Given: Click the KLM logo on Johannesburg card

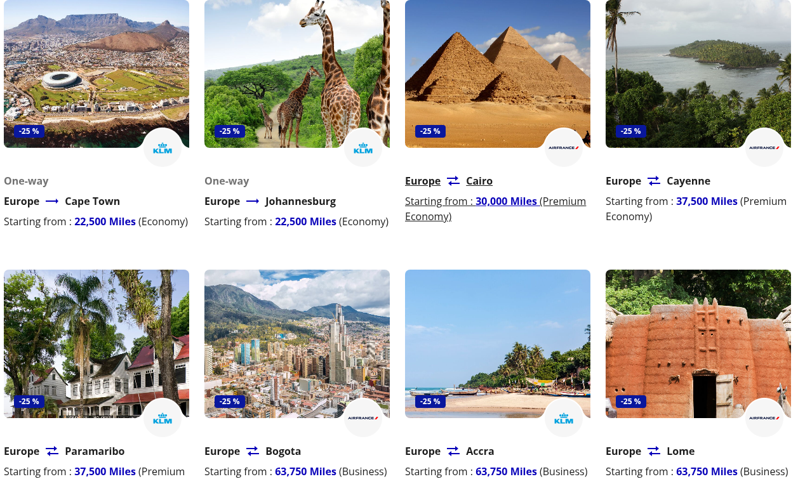Looking at the screenshot, I should click(363, 148).
